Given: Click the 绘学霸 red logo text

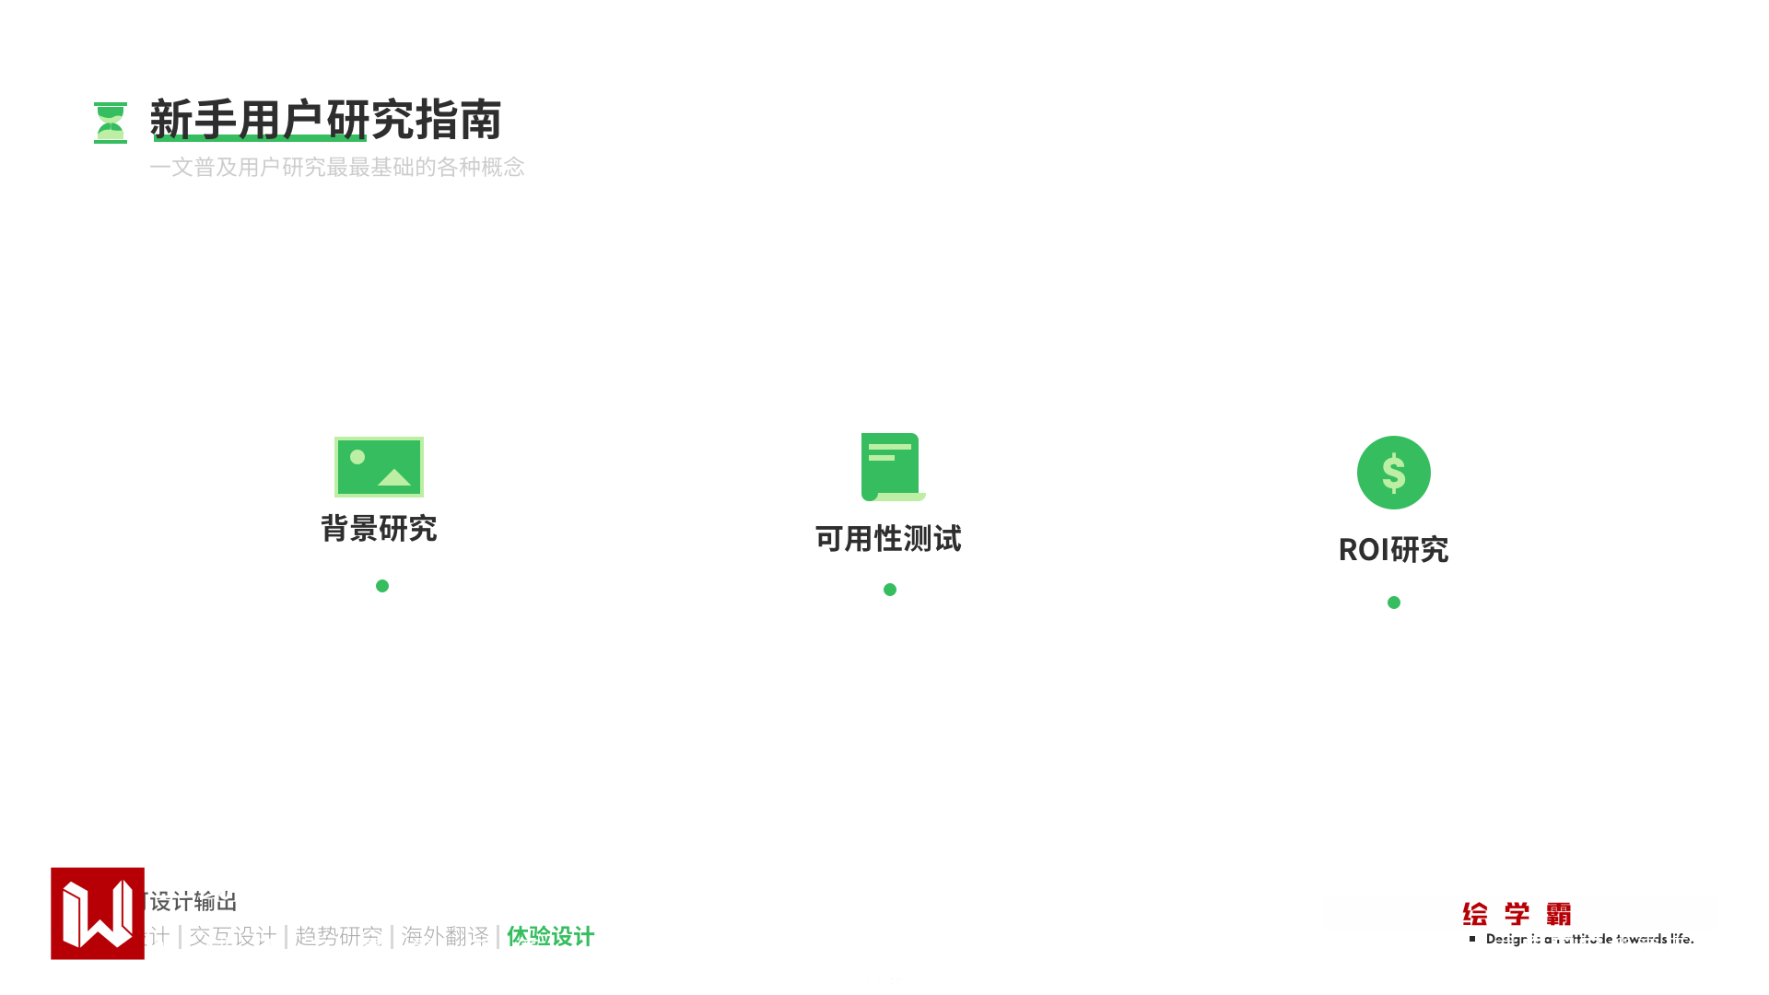Looking at the screenshot, I should [x=1517, y=914].
